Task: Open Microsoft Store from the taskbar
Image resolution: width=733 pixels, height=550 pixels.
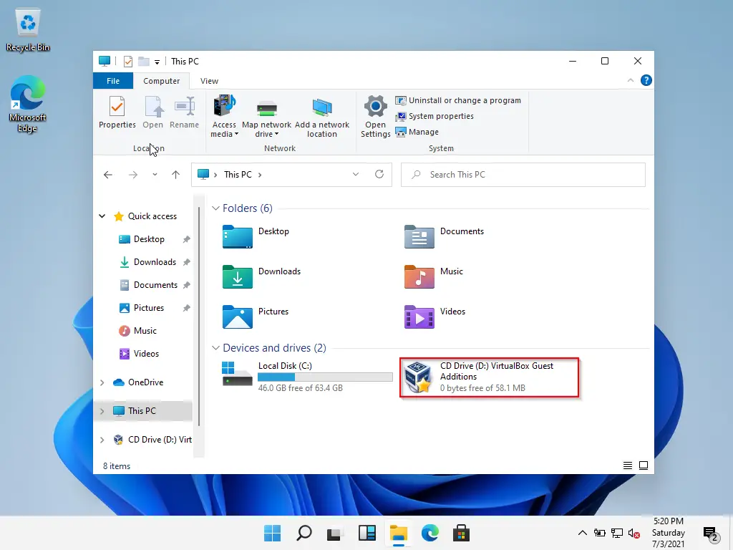Action: click(x=462, y=533)
